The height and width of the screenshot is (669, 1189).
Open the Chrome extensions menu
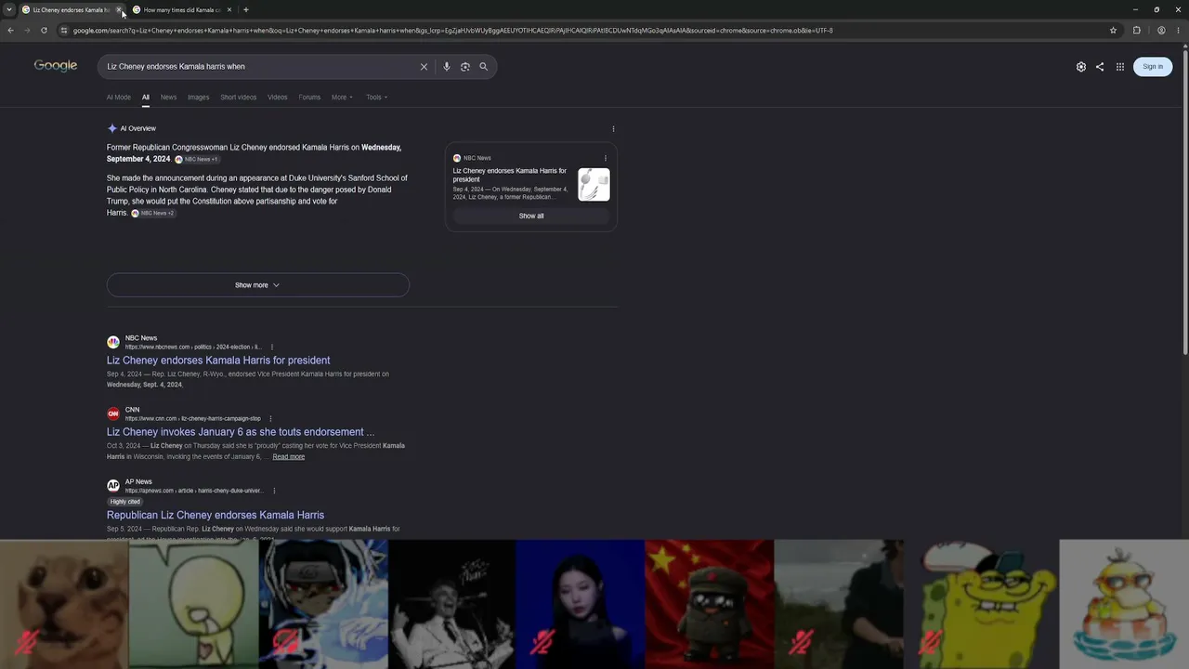point(1136,31)
